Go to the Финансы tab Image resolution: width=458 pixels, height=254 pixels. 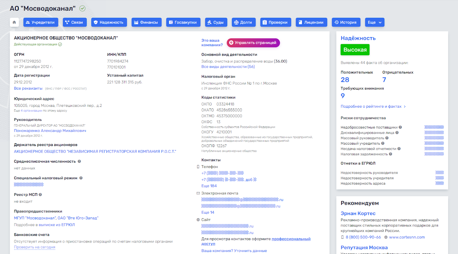(147, 22)
